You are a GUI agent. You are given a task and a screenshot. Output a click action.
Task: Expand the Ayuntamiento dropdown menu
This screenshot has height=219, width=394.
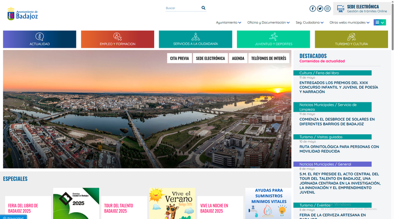pos(229,22)
